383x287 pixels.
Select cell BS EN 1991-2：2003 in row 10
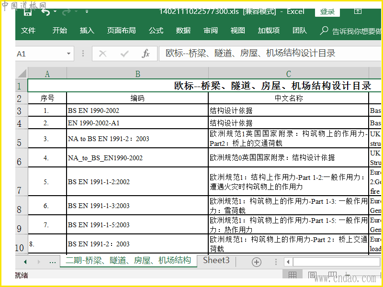137,244
